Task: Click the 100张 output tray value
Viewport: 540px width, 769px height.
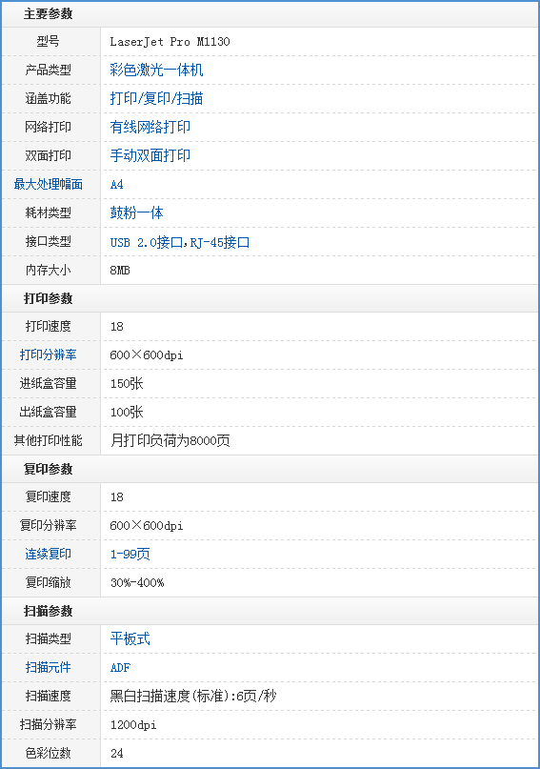Action: pyautogui.click(x=127, y=412)
